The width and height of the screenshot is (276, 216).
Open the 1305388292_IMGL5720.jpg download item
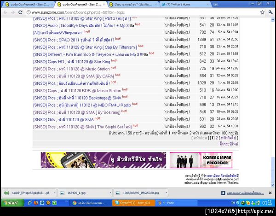(139, 193)
